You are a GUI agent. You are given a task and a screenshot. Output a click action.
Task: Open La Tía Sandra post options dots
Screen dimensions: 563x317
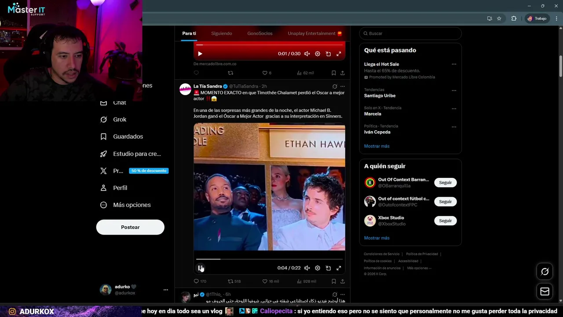coord(343,86)
